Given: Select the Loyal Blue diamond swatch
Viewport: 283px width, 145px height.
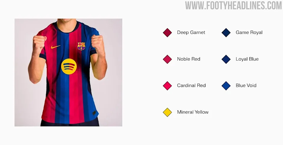Looking at the screenshot, I should (226, 59).
